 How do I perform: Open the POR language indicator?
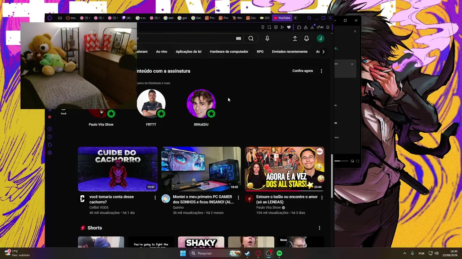tap(422, 253)
